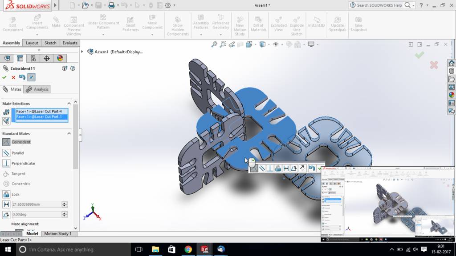Open the Sketch command tab
Viewport: 456px width, 256px height.
(50, 43)
